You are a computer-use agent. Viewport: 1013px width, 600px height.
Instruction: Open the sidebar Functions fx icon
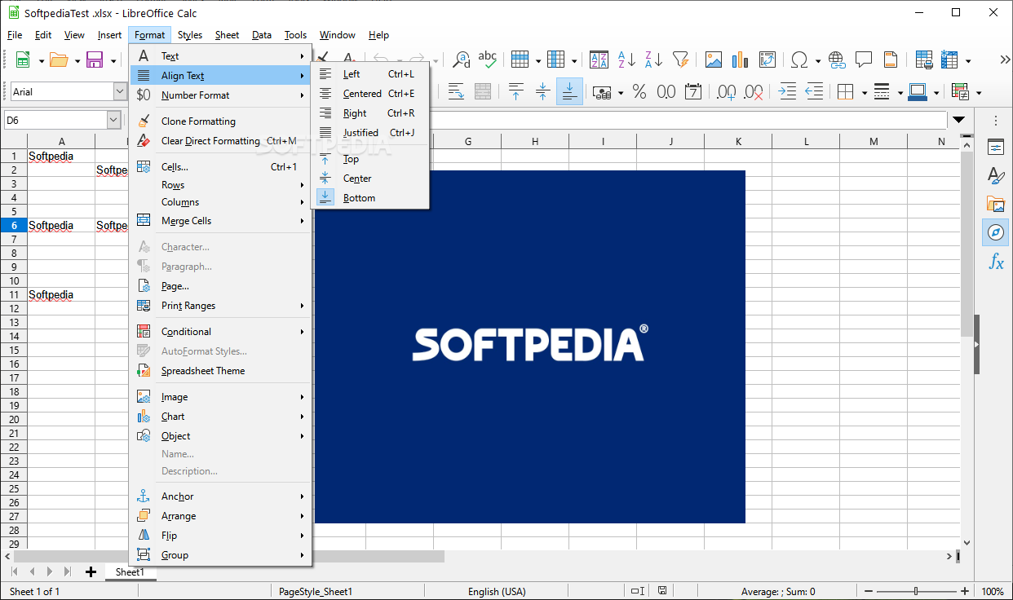click(996, 262)
